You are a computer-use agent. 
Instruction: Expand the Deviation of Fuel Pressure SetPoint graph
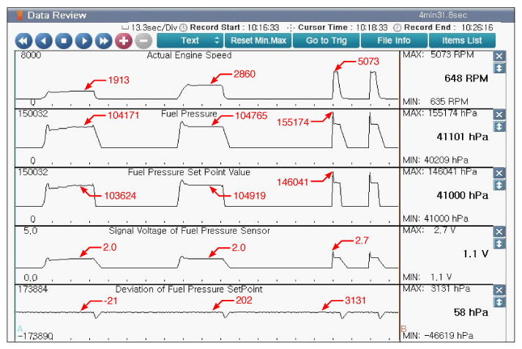click(499, 302)
